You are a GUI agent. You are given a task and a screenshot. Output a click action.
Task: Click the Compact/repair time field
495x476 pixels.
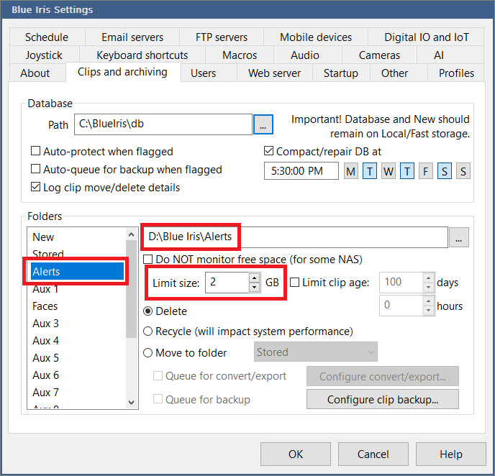pyautogui.click(x=301, y=171)
